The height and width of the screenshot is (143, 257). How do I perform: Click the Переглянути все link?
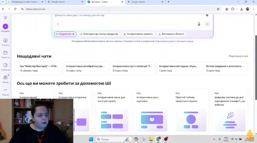tap(238, 56)
